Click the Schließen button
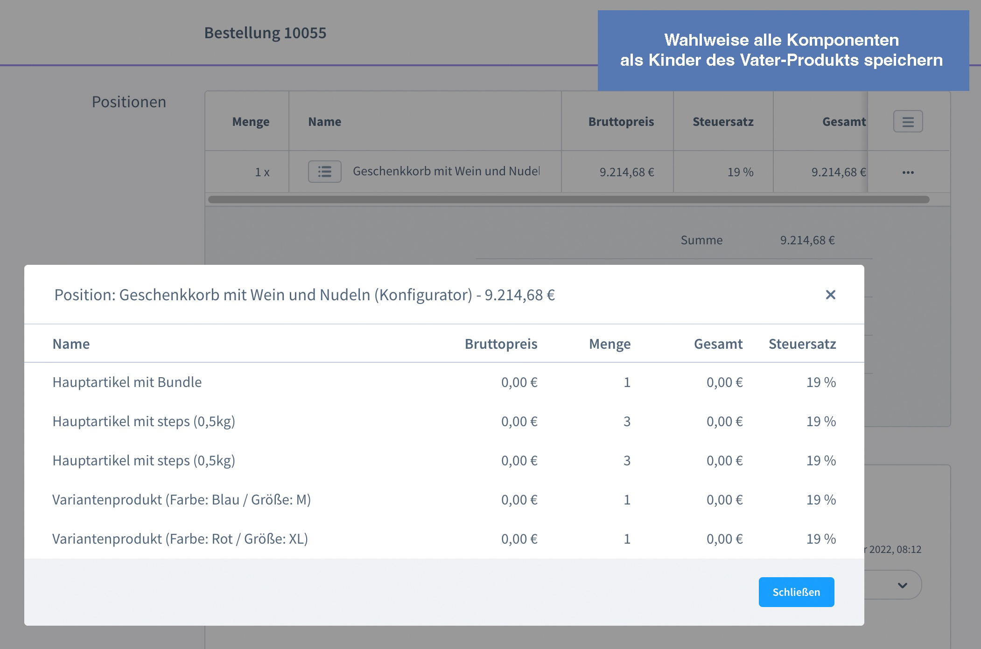The image size is (981, 649). coord(796,592)
